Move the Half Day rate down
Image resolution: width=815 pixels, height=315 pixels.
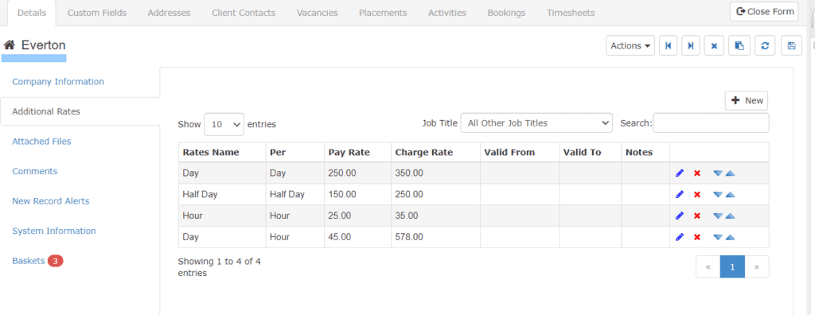coord(718,194)
